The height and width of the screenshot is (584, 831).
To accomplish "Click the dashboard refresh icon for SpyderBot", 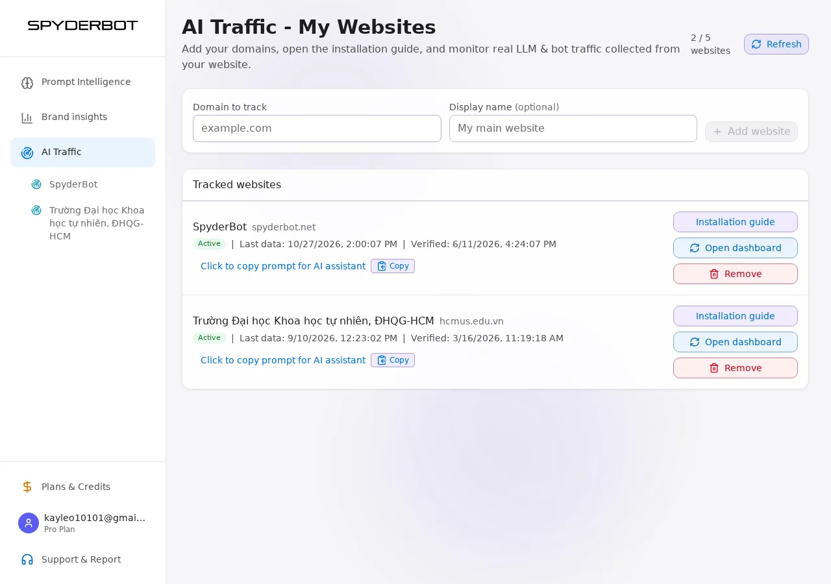I will pos(695,248).
